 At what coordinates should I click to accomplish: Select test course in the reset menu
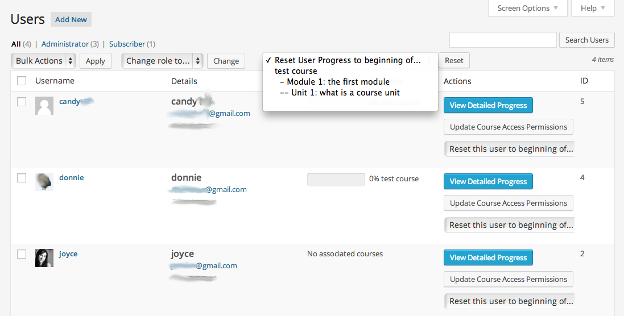click(296, 71)
